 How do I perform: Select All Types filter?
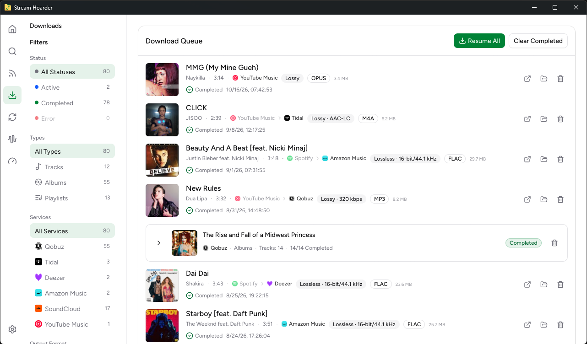point(72,151)
